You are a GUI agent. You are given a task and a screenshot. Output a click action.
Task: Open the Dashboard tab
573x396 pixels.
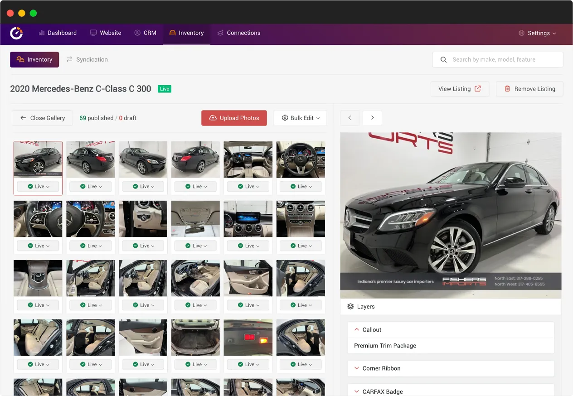[58, 33]
